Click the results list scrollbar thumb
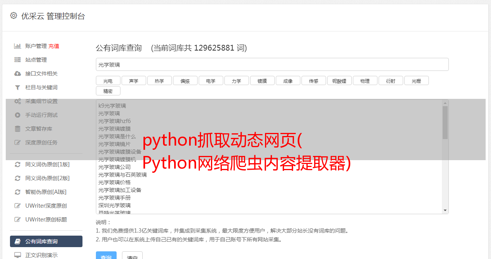491x259 pixels. [445, 123]
